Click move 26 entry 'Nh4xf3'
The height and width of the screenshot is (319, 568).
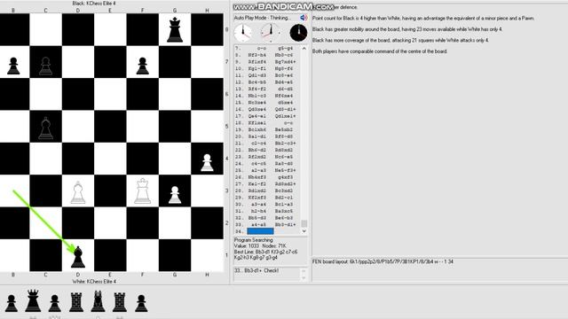[256, 177]
